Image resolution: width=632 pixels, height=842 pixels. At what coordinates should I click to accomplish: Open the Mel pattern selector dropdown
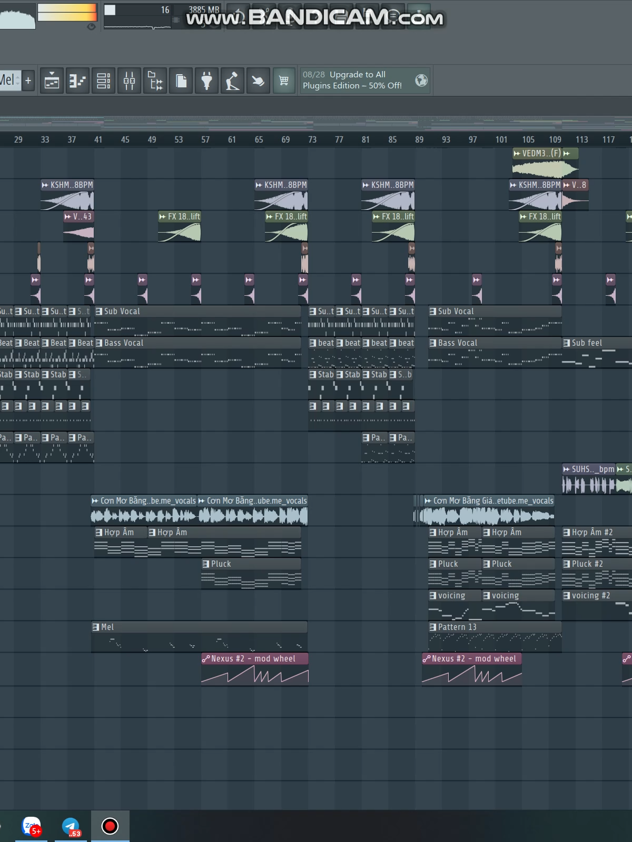point(6,81)
